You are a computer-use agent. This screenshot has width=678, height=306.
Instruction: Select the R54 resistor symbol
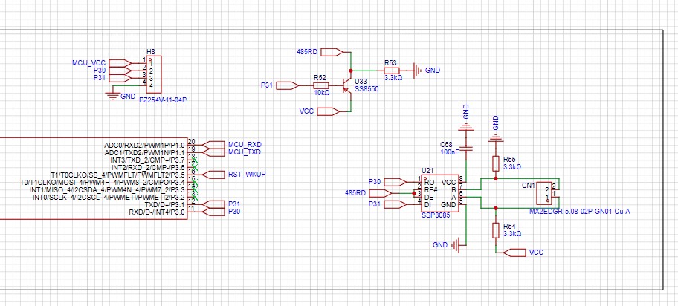click(496, 229)
